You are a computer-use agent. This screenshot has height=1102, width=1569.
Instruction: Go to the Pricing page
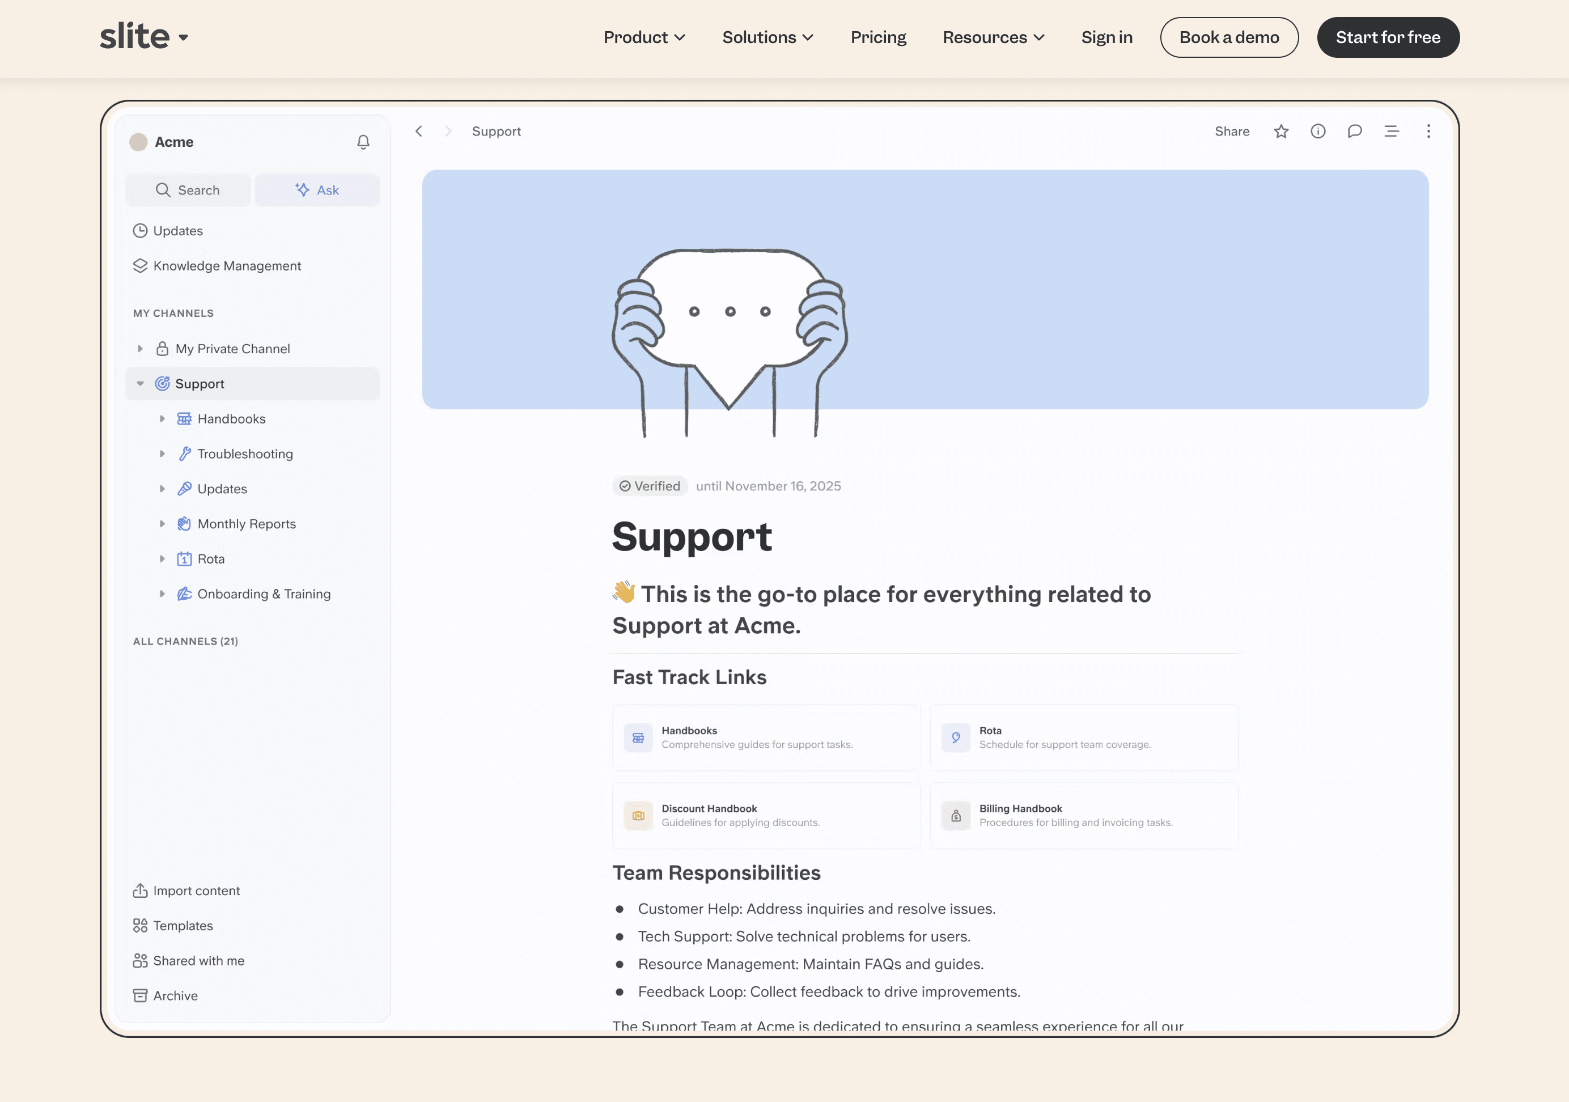878,37
